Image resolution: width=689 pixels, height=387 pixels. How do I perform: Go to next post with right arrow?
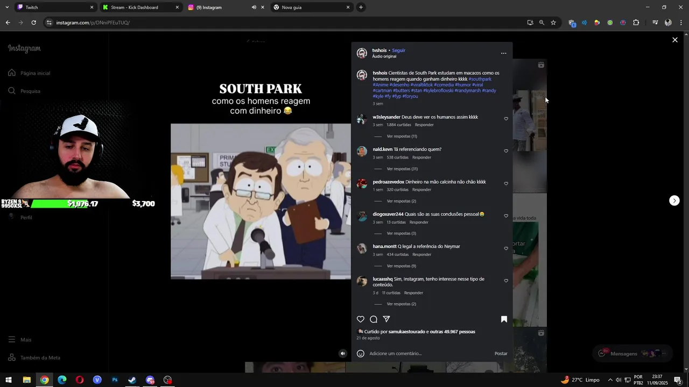tap(674, 200)
